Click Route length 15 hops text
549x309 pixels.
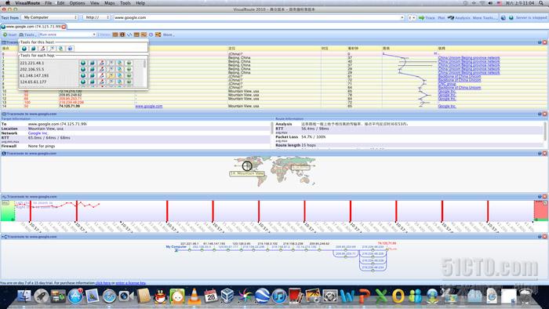point(296,145)
